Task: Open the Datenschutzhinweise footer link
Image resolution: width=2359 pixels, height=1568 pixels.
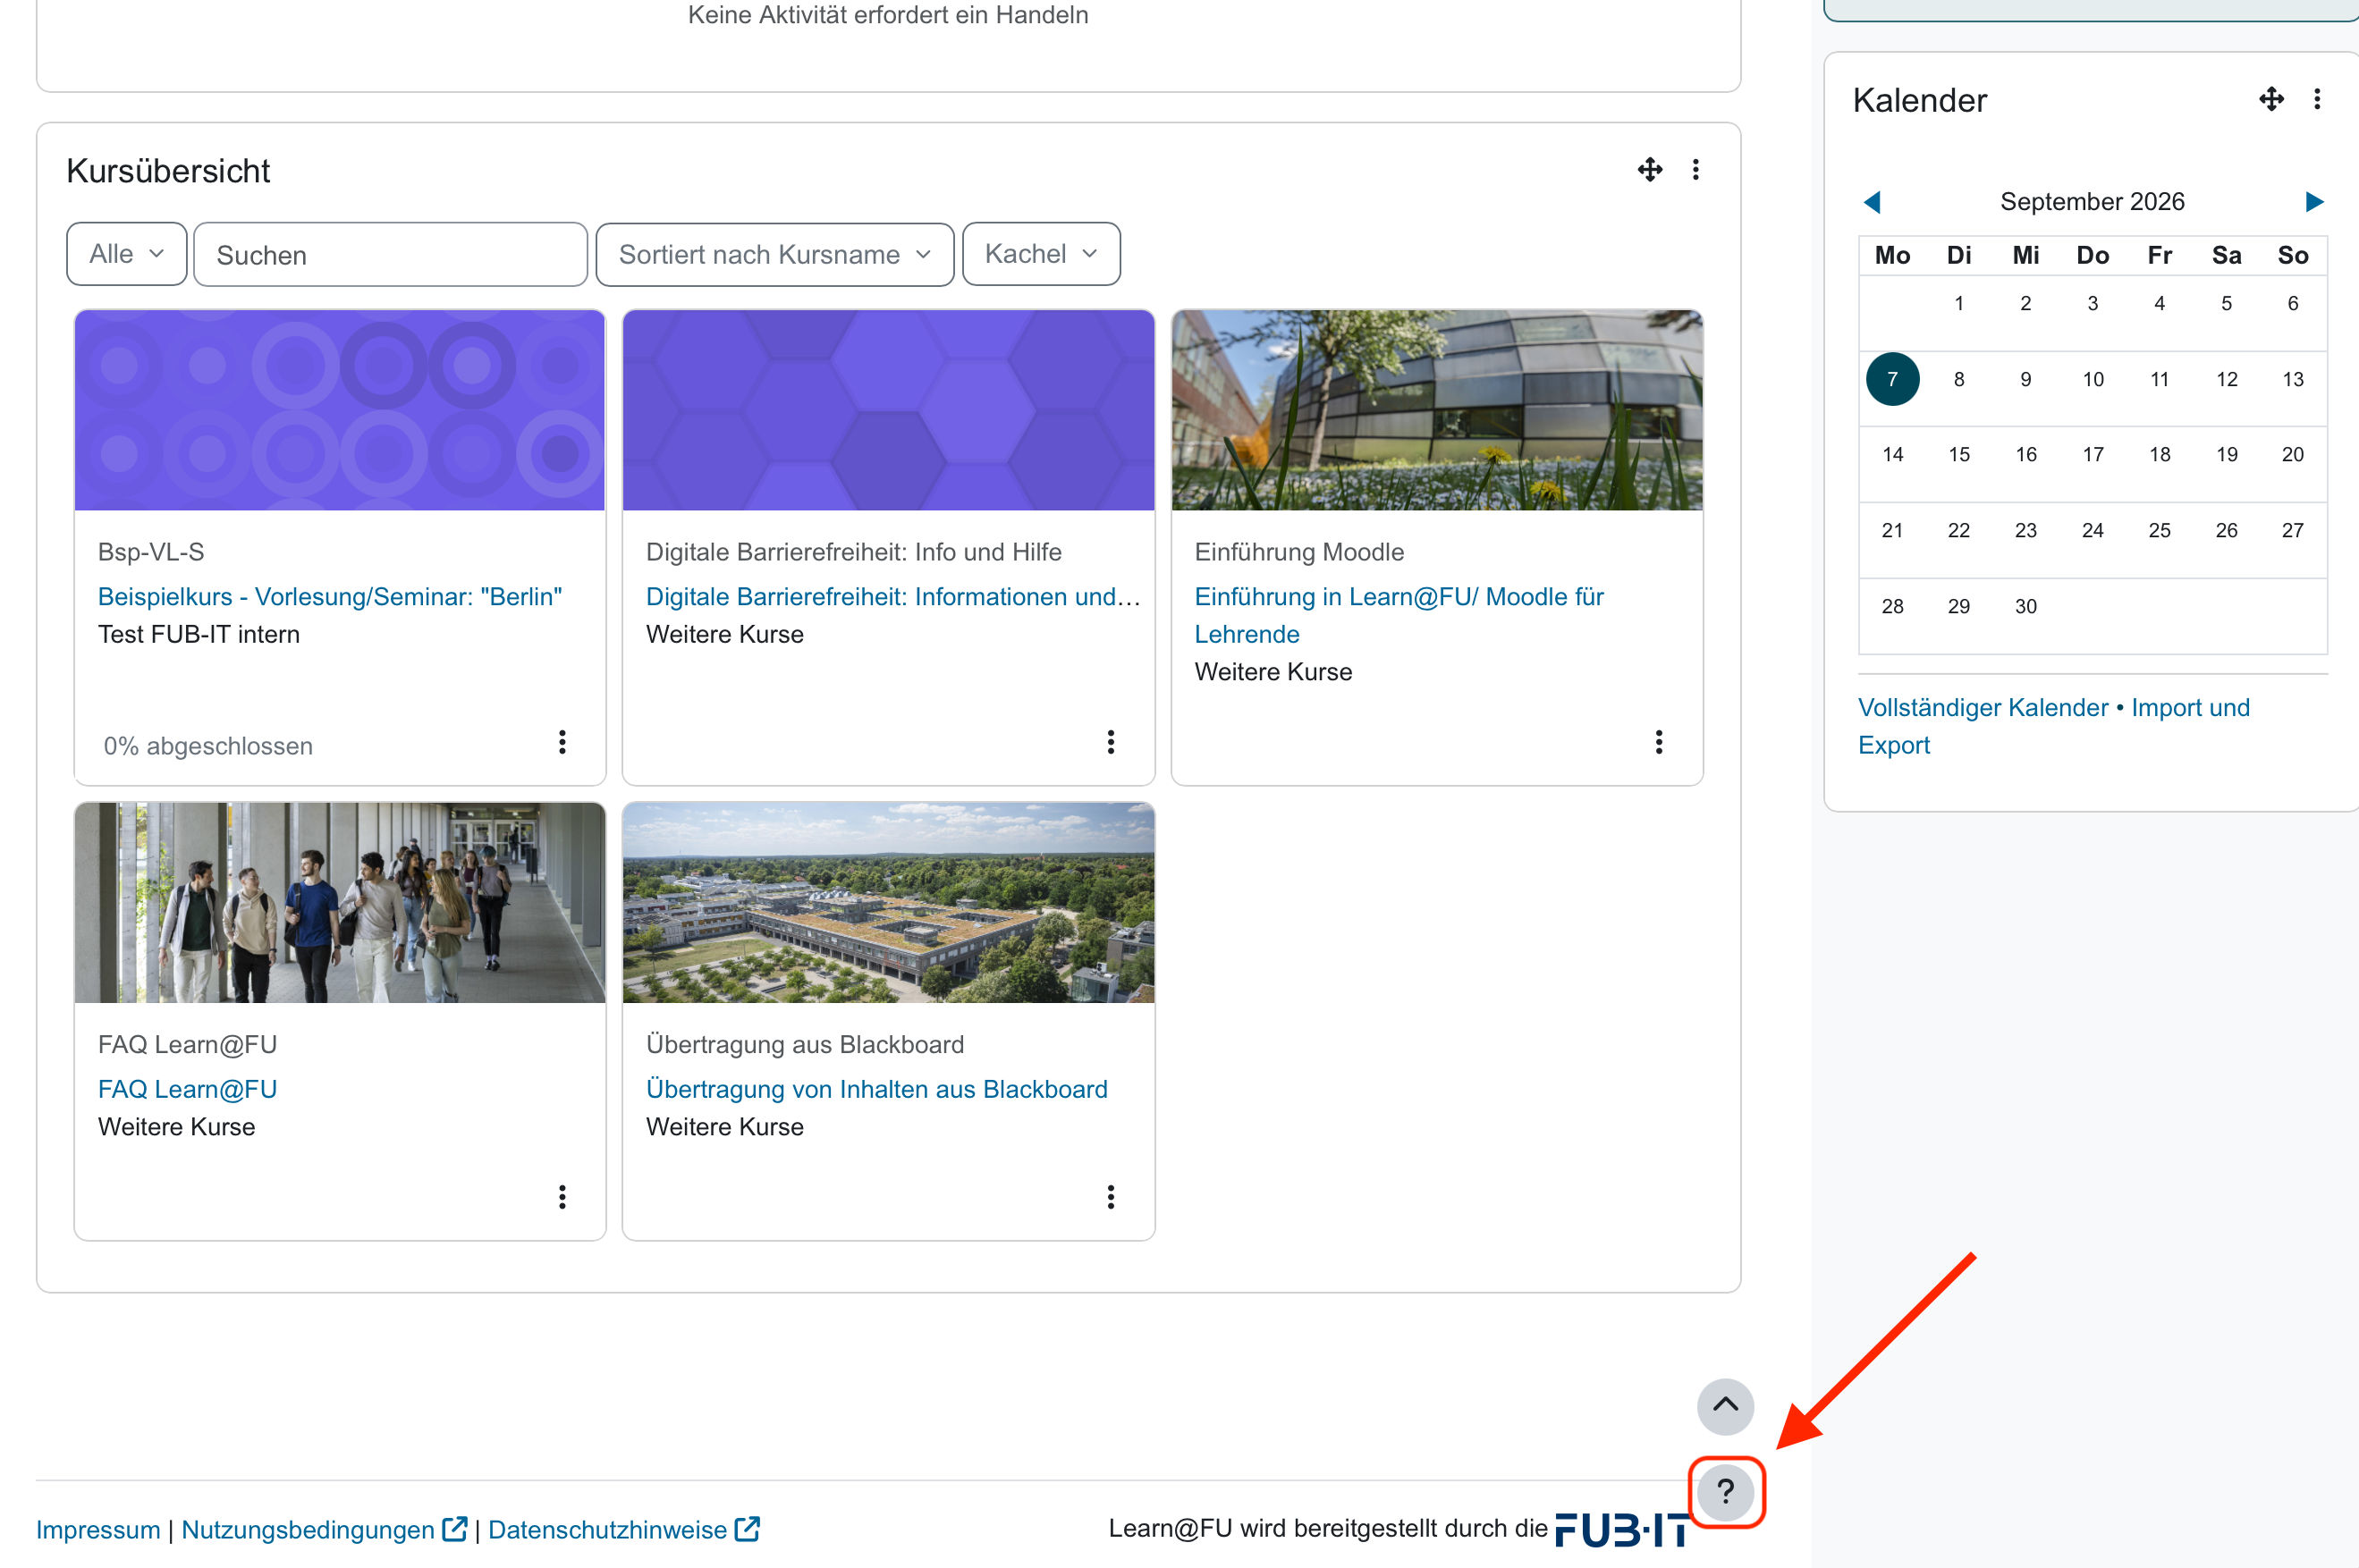Action: point(607,1530)
